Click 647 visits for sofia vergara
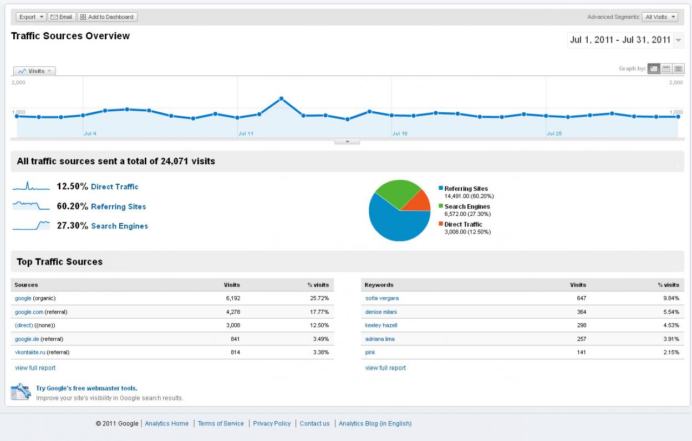The image size is (692, 441). [581, 298]
